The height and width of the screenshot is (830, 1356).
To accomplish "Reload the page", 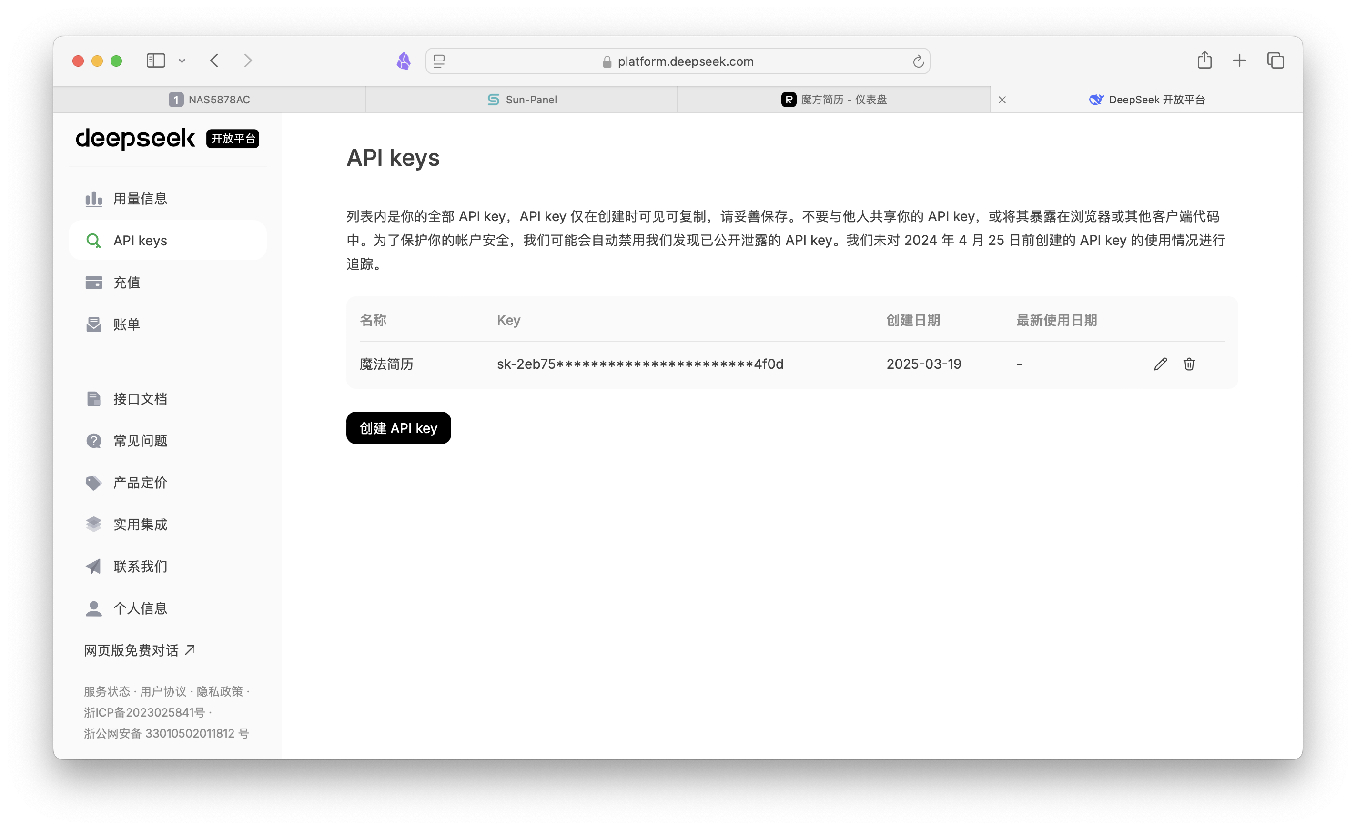I will pyautogui.click(x=918, y=61).
